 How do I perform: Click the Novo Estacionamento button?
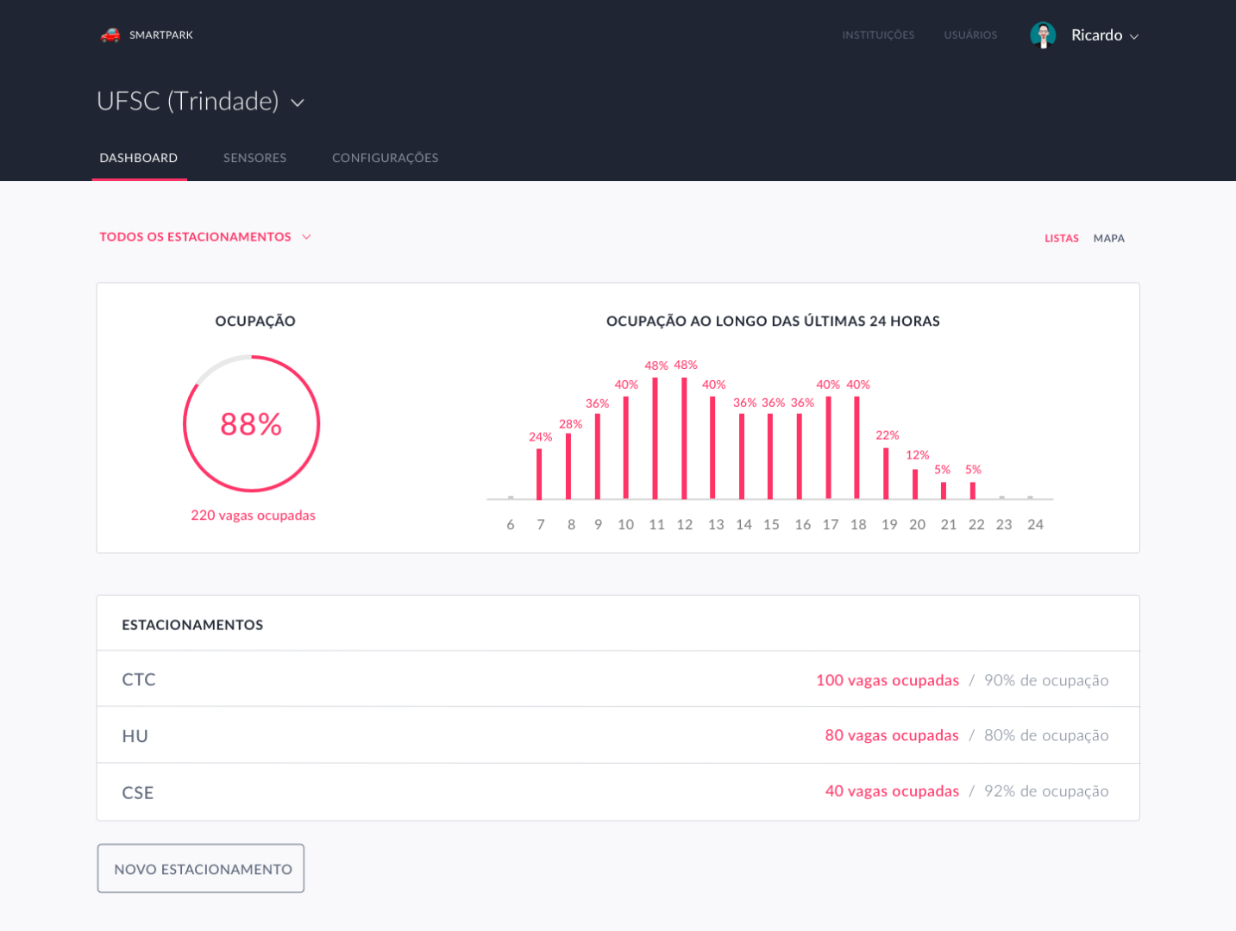pyautogui.click(x=201, y=869)
